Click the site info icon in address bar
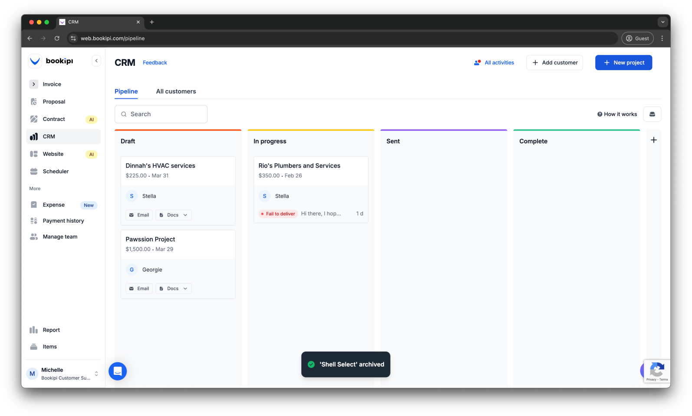 pyautogui.click(x=73, y=39)
